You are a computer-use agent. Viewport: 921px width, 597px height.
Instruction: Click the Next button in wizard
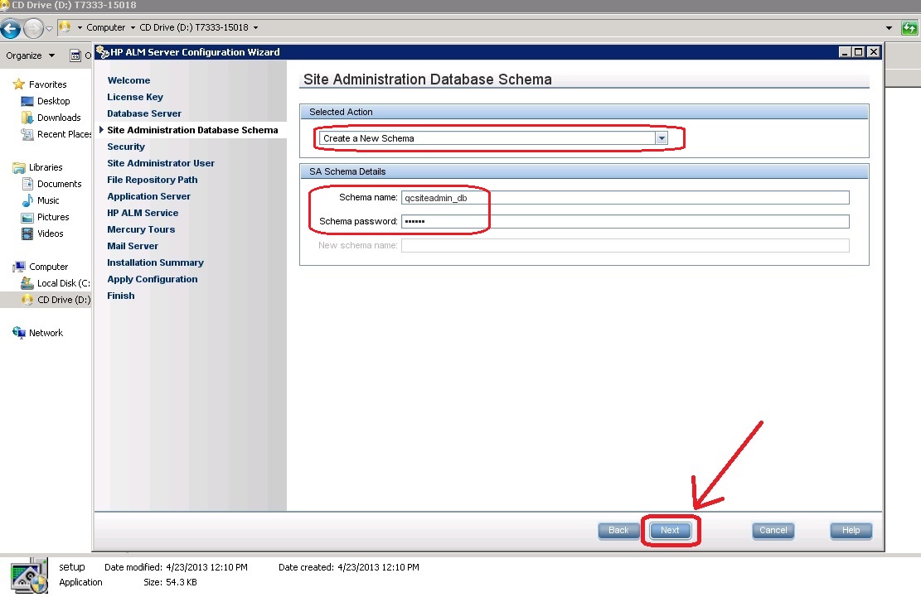(670, 530)
